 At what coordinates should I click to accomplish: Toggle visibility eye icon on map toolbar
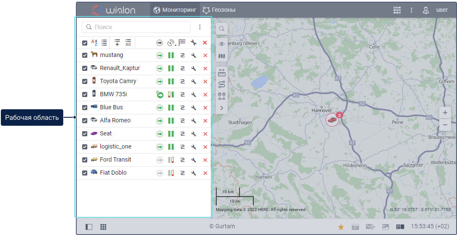point(222,44)
